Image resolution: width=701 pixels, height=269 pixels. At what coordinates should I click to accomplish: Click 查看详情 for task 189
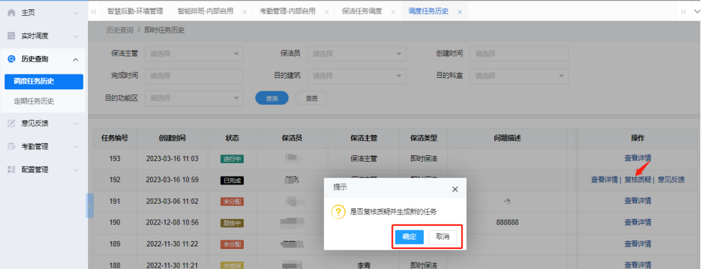pyautogui.click(x=638, y=244)
